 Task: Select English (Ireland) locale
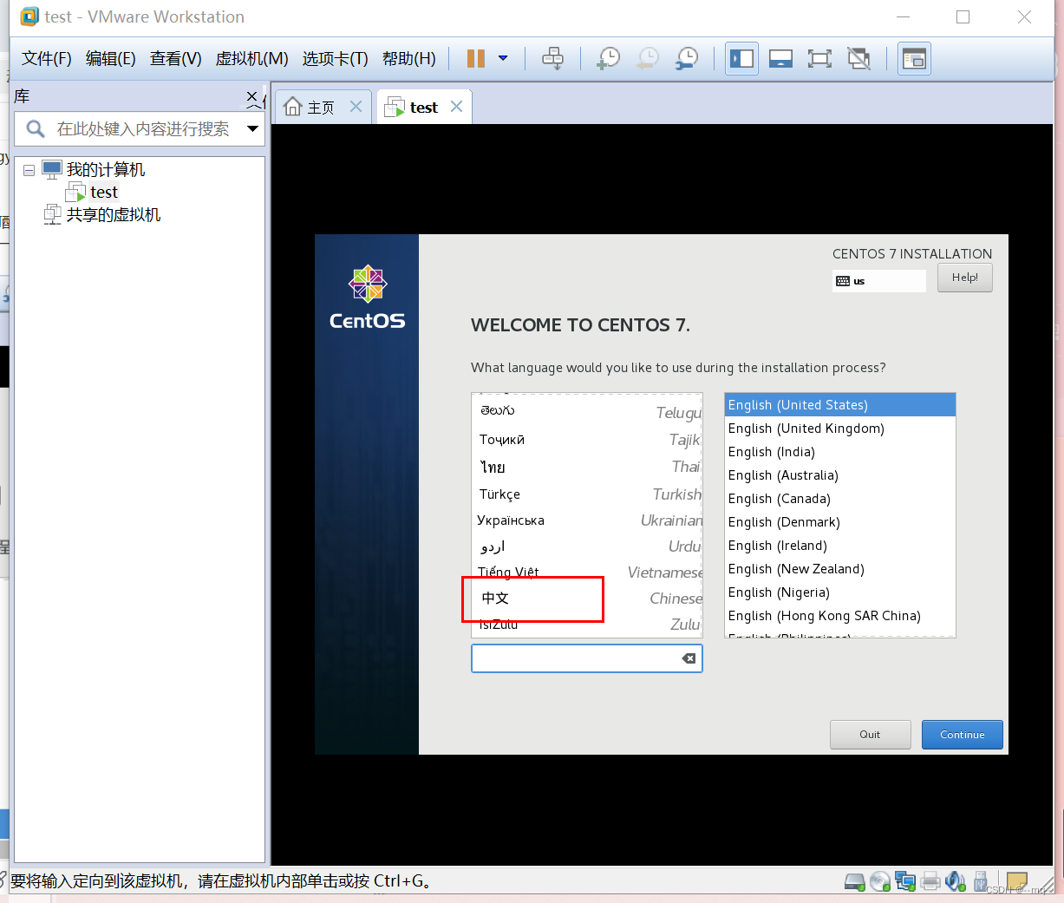[x=839, y=546]
